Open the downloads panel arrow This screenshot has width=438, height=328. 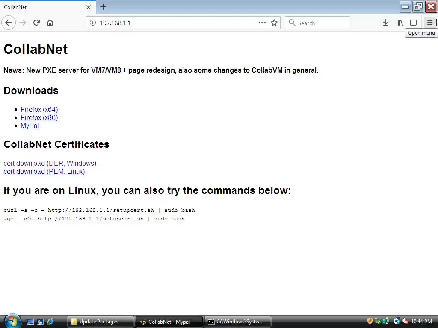(386, 23)
